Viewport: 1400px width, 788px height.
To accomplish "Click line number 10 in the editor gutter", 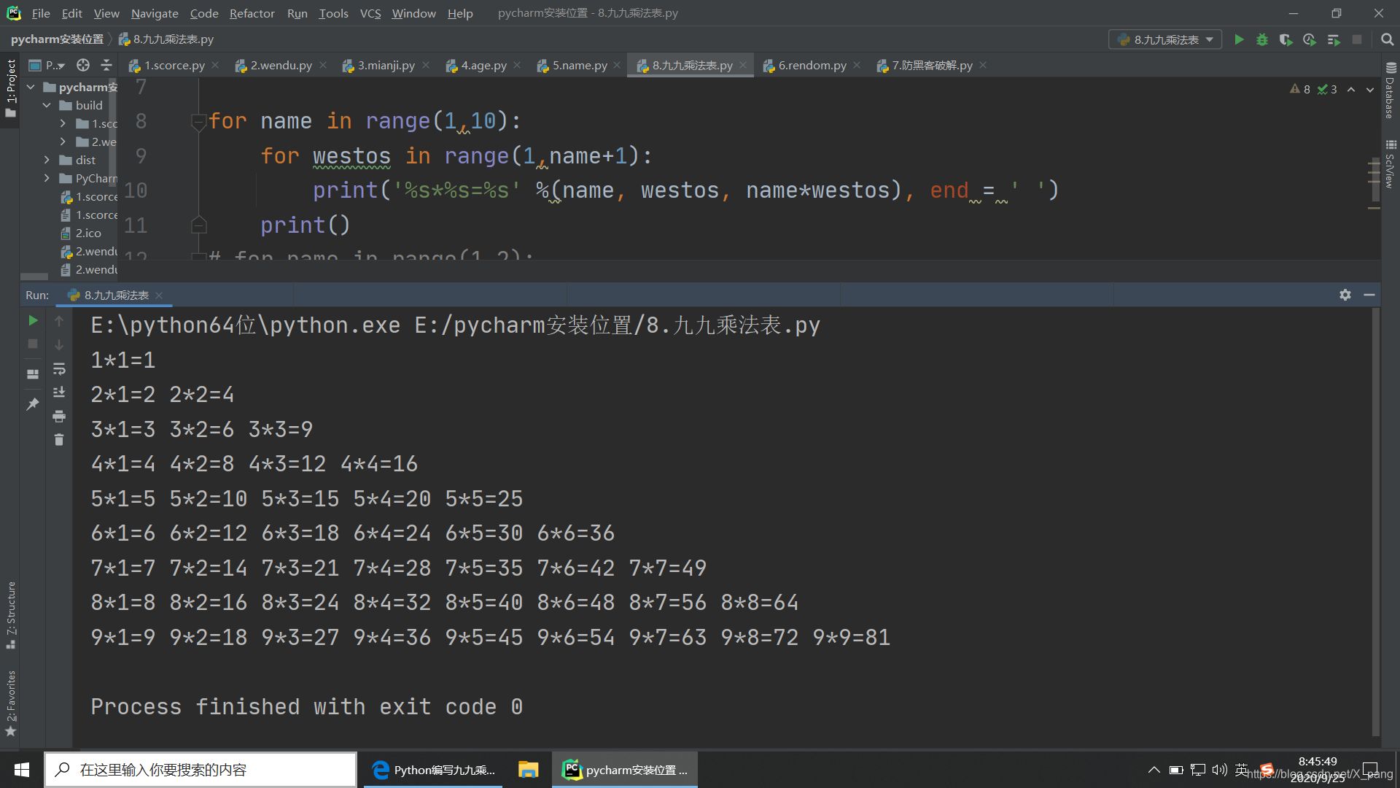I will click(136, 190).
